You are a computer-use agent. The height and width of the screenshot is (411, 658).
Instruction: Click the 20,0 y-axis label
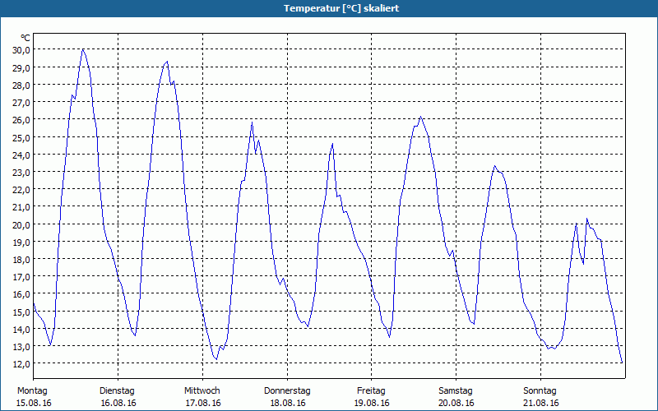[x=21, y=224]
